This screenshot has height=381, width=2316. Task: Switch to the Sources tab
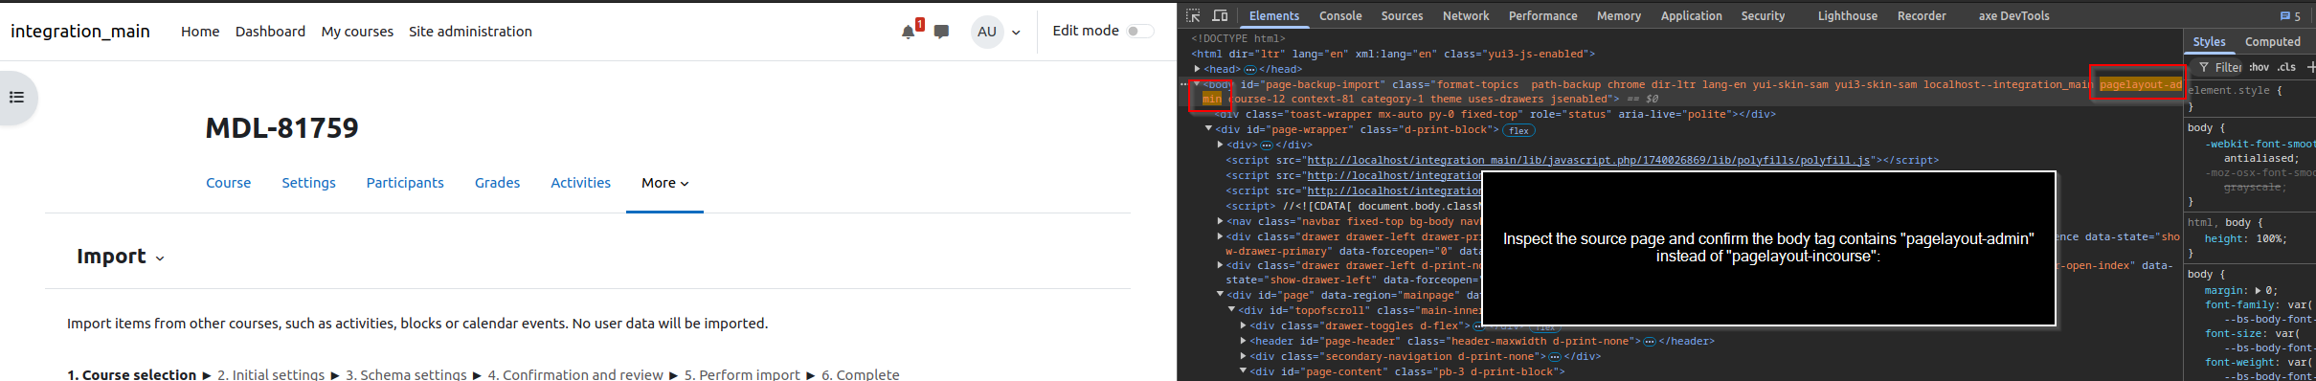(x=1402, y=16)
